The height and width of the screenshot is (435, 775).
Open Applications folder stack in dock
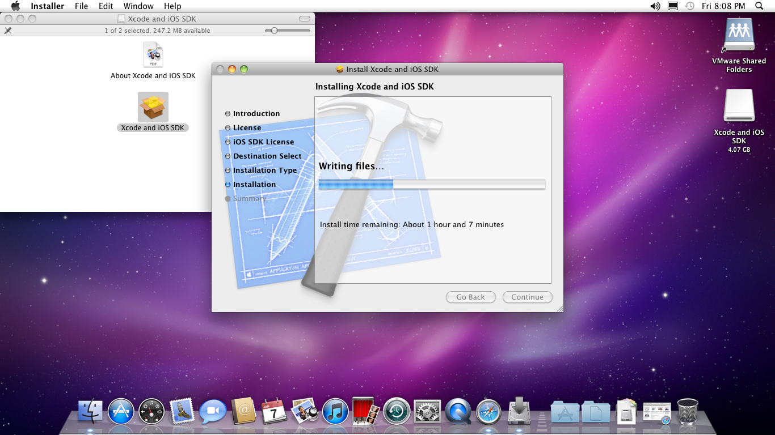565,412
